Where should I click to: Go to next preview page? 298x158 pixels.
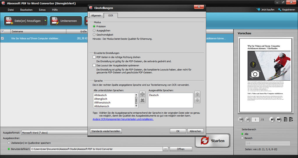[x=272, y=119]
